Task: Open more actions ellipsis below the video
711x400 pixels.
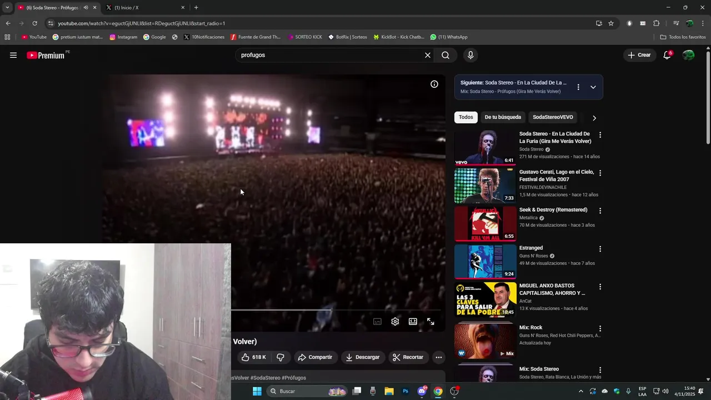Action: point(439,357)
